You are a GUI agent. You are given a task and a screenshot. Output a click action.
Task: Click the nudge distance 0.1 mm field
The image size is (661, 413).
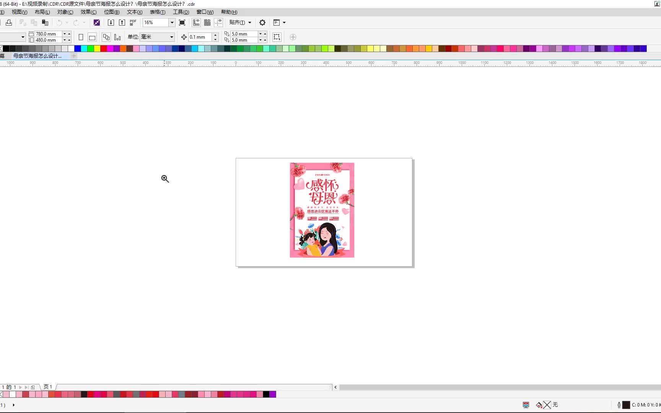(x=200, y=37)
